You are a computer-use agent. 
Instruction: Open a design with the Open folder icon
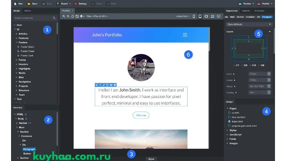(29, 4)
